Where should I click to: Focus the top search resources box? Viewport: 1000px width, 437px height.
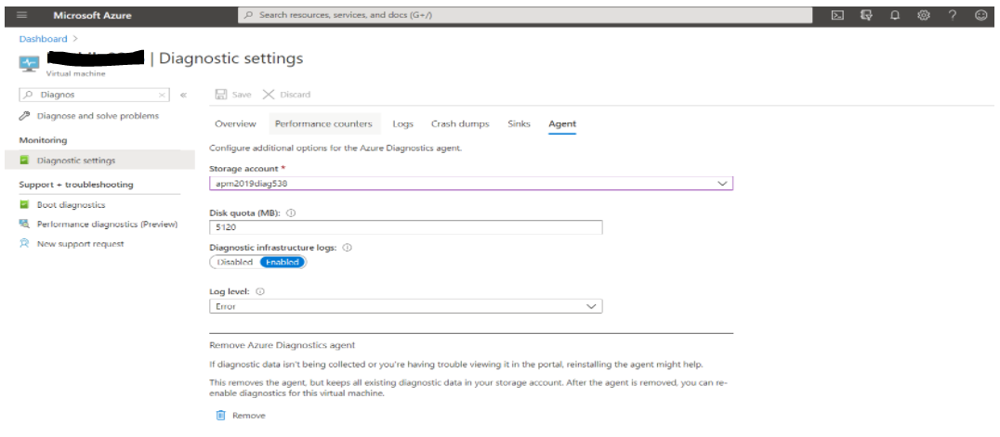[x=525, y=15]
